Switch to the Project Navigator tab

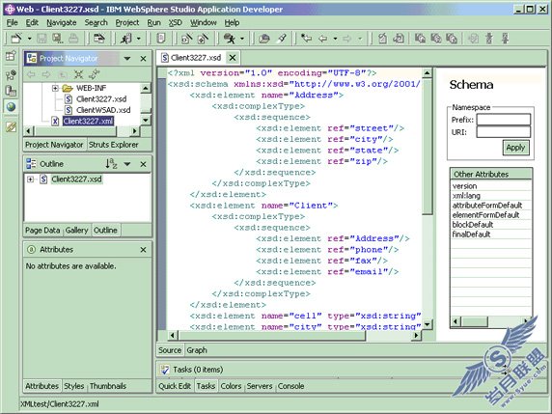(54, 145)
